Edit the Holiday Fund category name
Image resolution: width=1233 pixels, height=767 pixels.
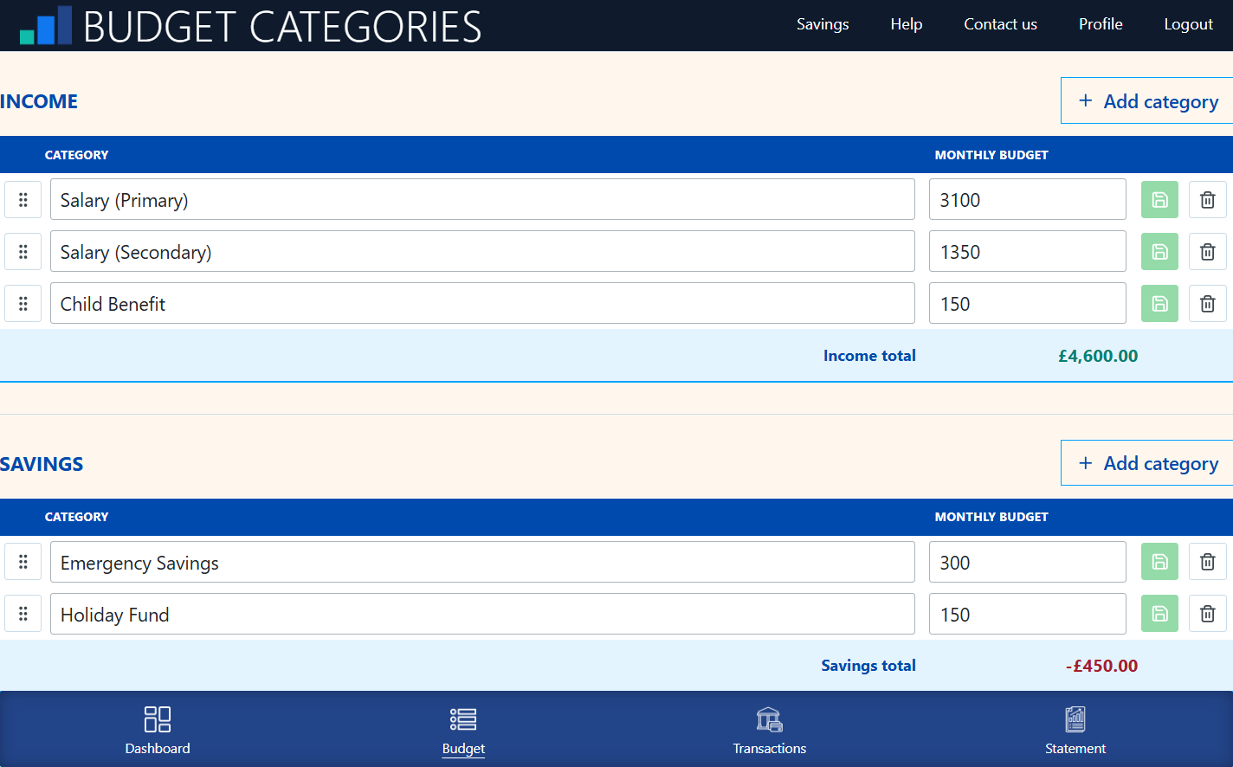click(x=482, y=614)
